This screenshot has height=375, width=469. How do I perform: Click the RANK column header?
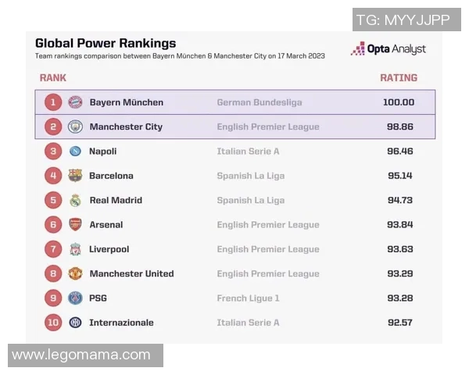pyautogui.click(x=53, y=78)
